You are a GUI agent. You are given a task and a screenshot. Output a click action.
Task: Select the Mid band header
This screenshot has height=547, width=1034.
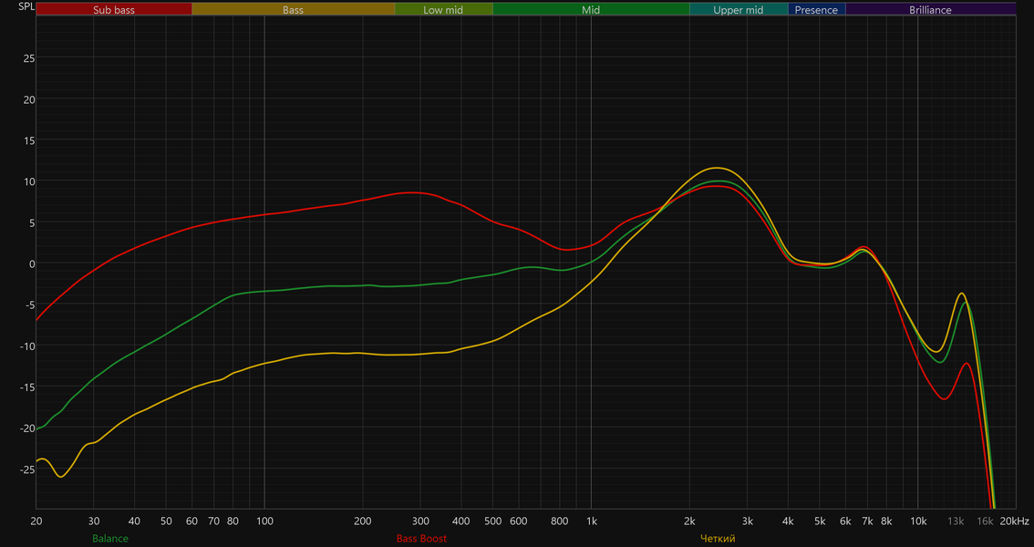click(x=591, y=10)
